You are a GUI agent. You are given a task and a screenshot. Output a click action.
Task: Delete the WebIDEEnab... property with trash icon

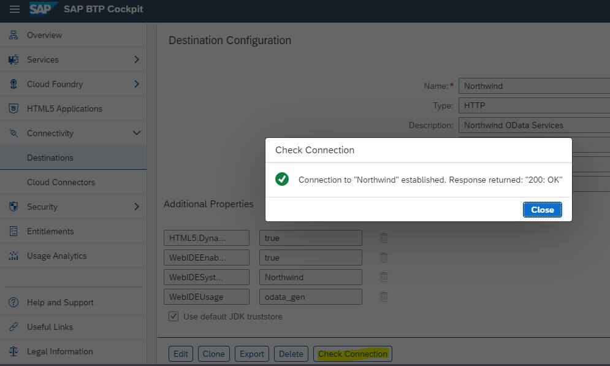point(384,257)
